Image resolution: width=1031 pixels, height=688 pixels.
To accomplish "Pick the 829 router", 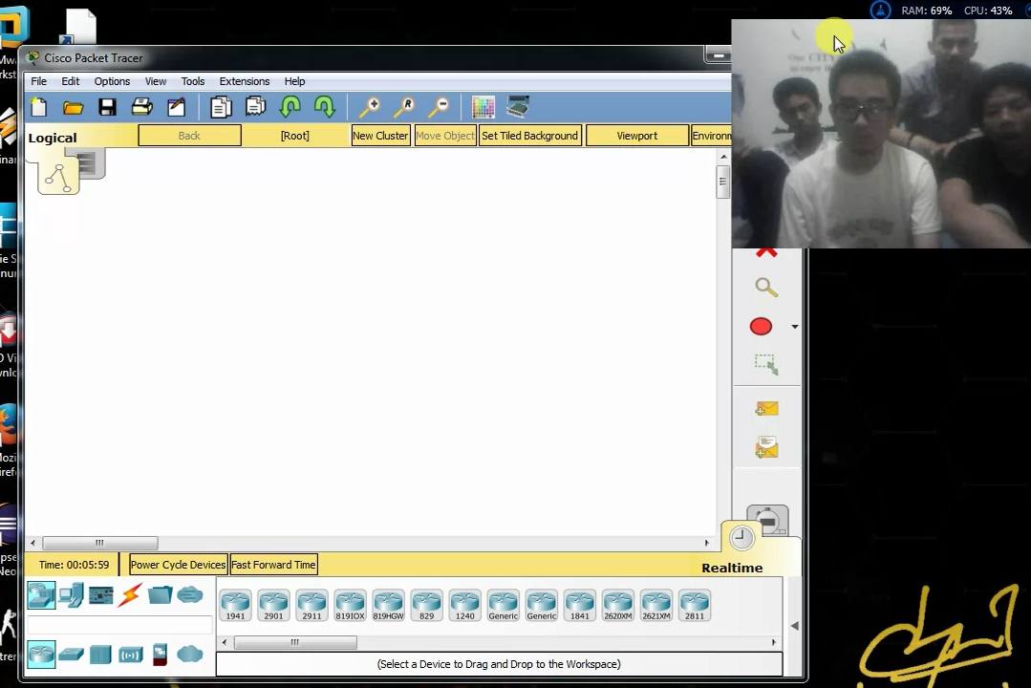I will 427,605.
